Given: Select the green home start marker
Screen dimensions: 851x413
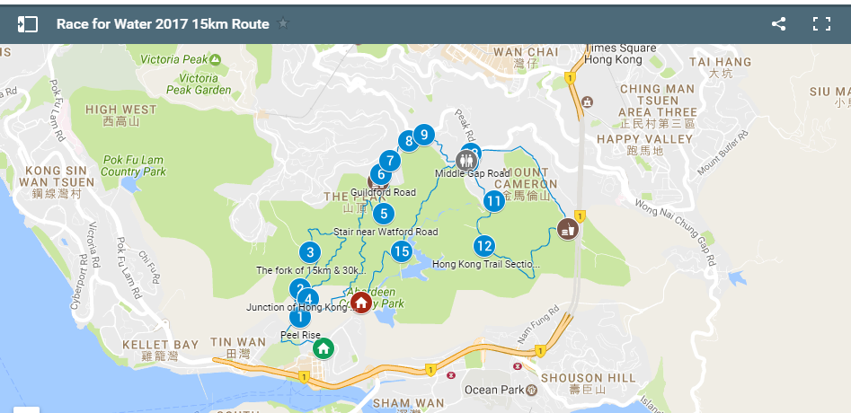Looking at the screenshot, I should [324, 348].
